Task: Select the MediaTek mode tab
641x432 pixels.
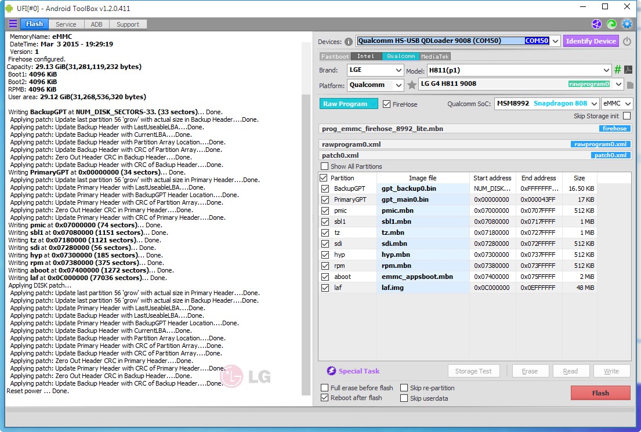Action: coord(435,56)
